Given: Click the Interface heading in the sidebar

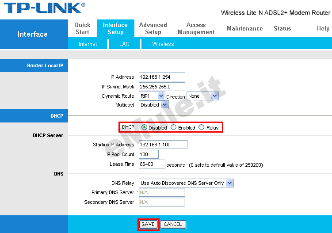Looking at the screenshot, I should tap(32, 34).
